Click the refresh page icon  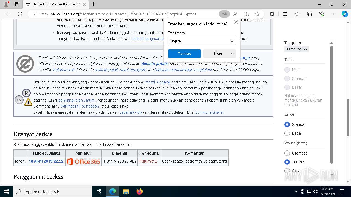20,14
